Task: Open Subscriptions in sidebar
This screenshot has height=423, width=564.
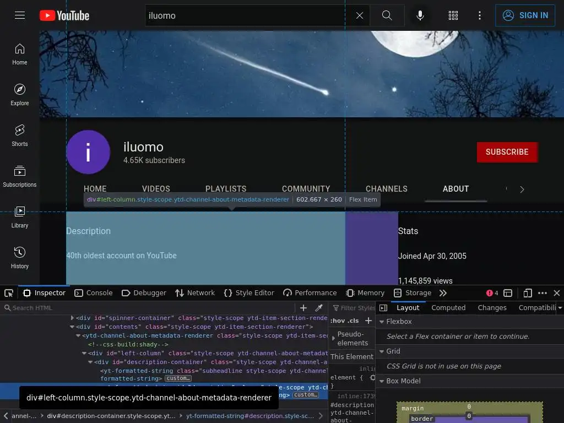Action: click(x=20, y=176)
